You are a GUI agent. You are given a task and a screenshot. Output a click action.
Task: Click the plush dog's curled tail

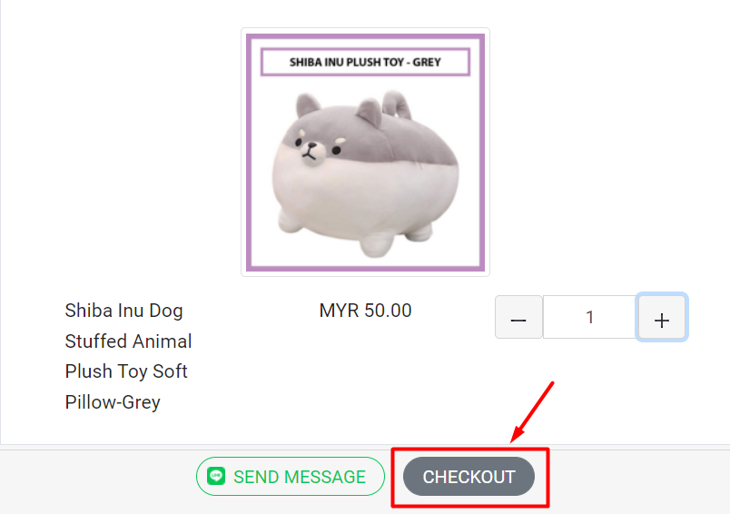(397, 104)
